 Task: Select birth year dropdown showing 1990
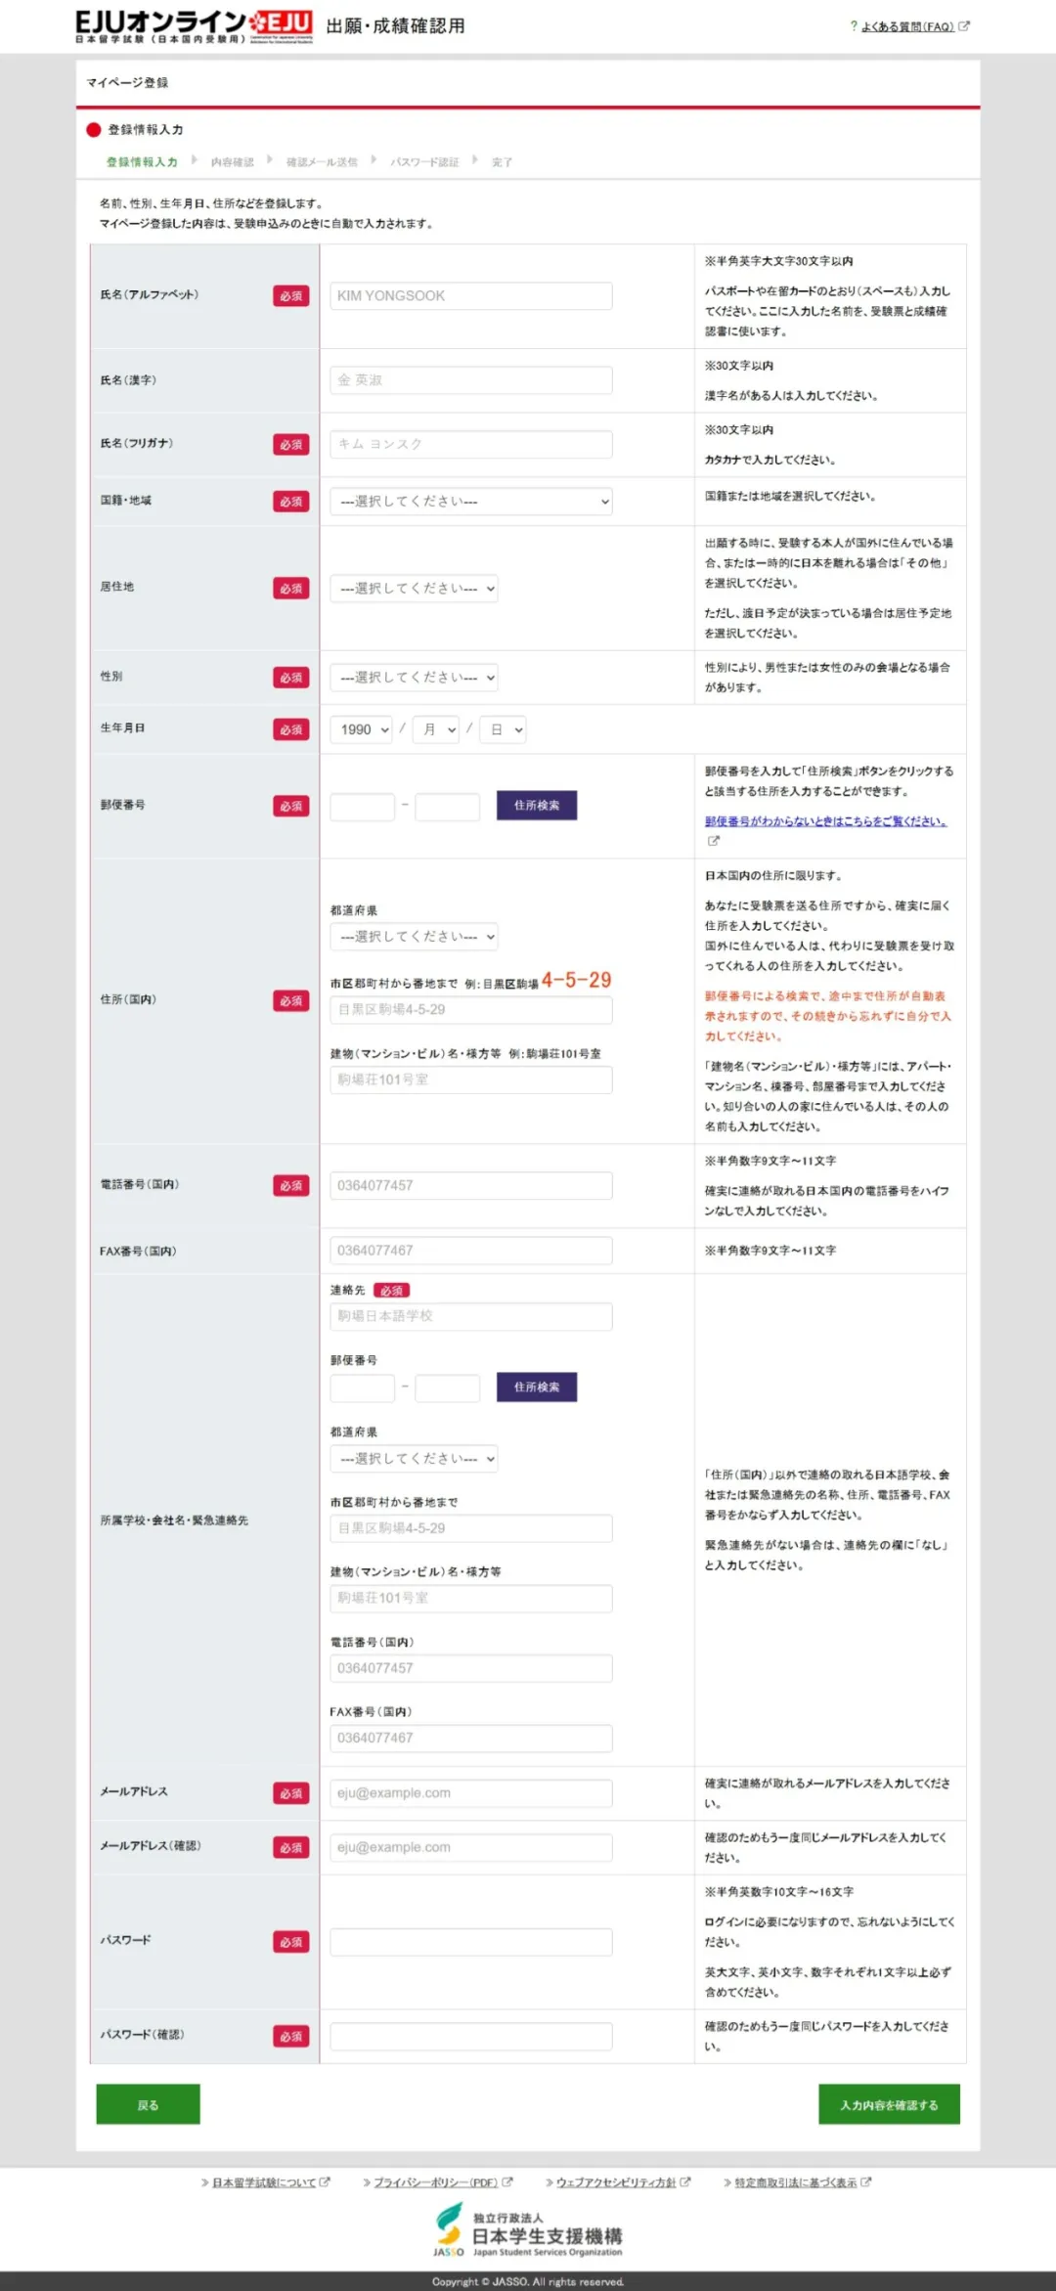pos(361,729)
